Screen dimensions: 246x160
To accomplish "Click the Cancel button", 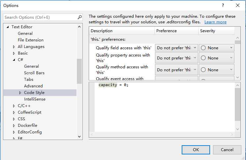I will 227,150.
